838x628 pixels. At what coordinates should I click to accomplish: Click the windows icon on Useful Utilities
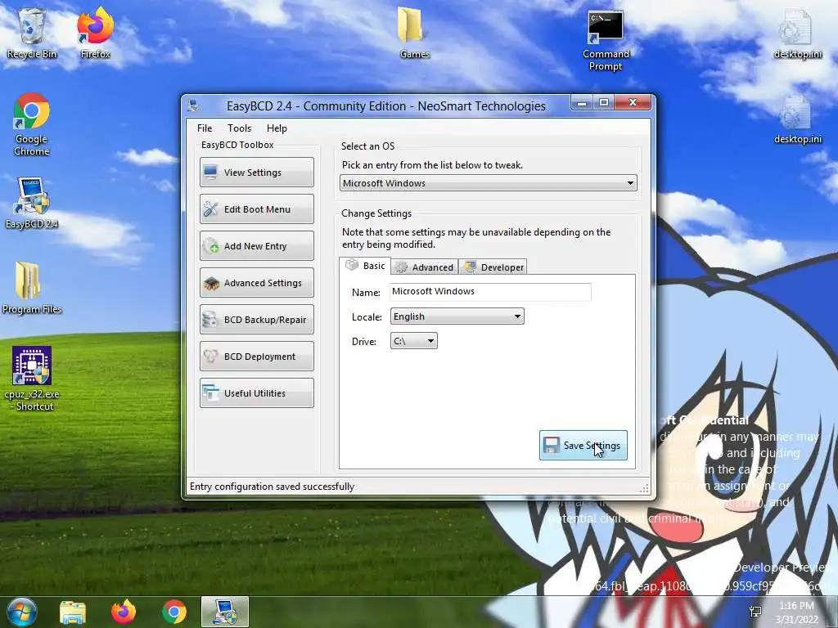pyautogui.click(x=210, y=393)
